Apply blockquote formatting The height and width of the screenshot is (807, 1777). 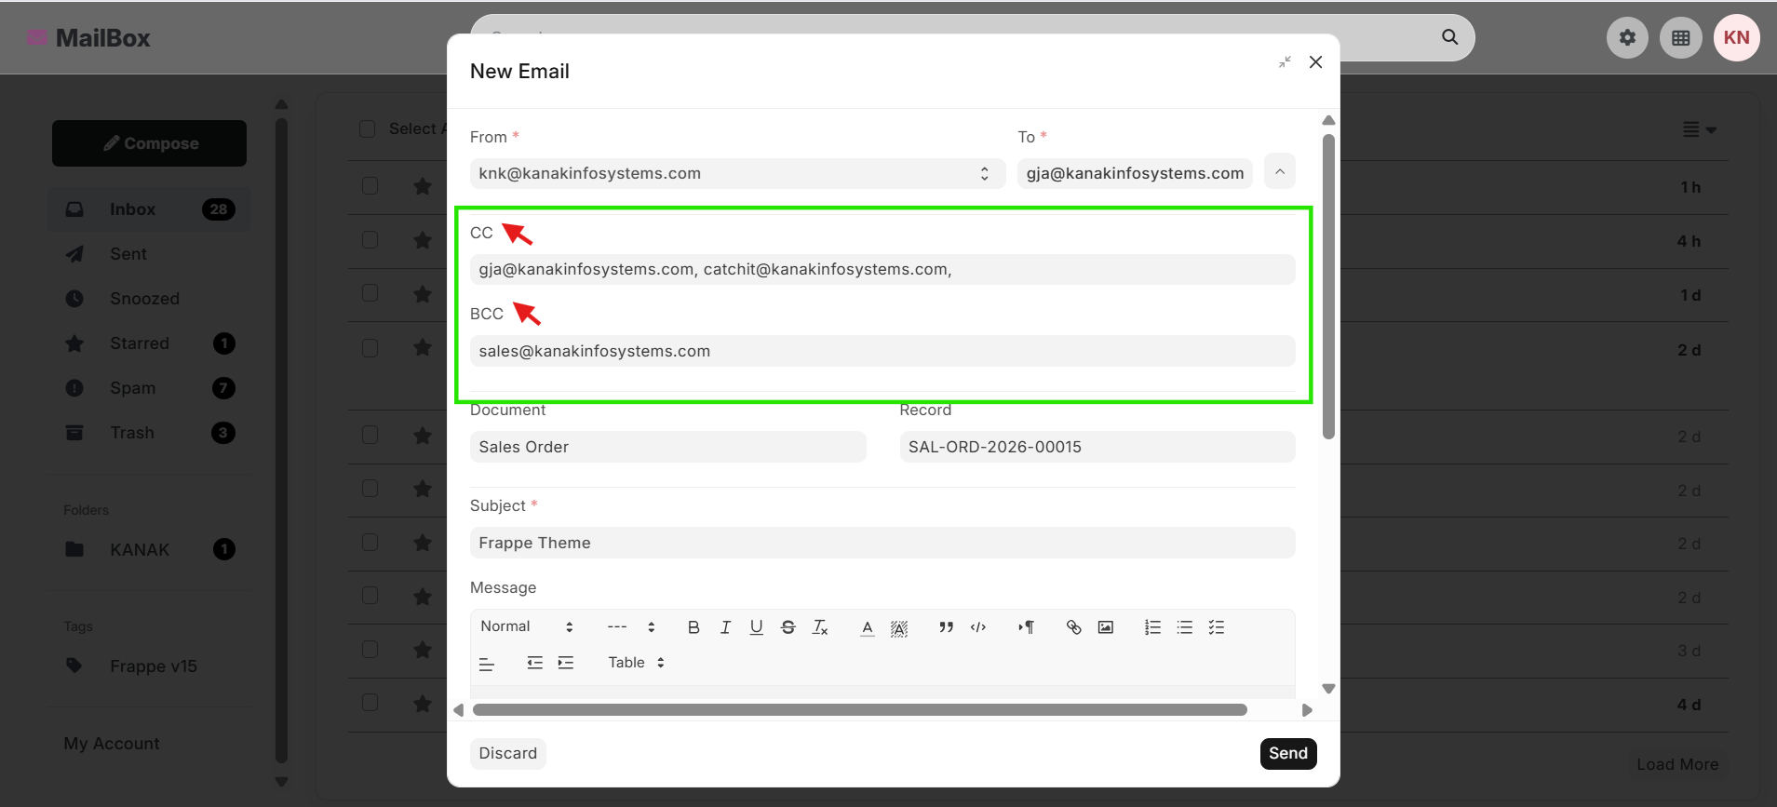point(947,627)
